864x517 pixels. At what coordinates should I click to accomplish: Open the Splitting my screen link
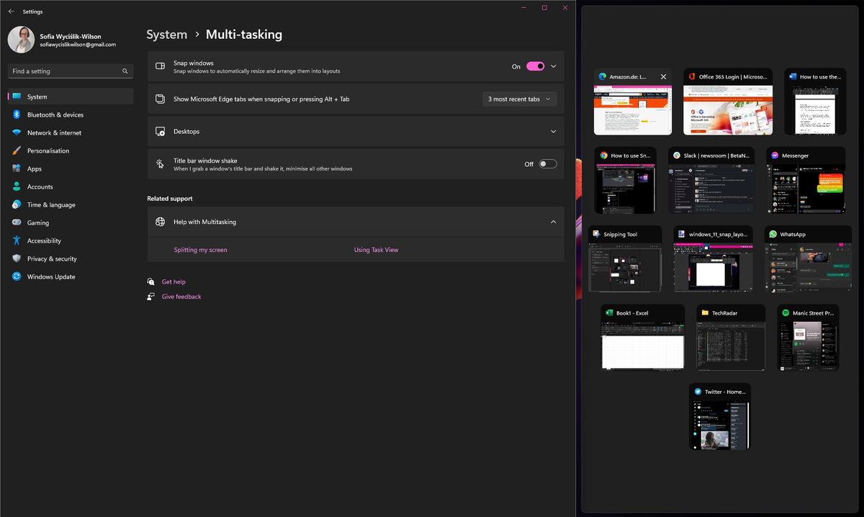pyautogui.click(x=199, y=249)
